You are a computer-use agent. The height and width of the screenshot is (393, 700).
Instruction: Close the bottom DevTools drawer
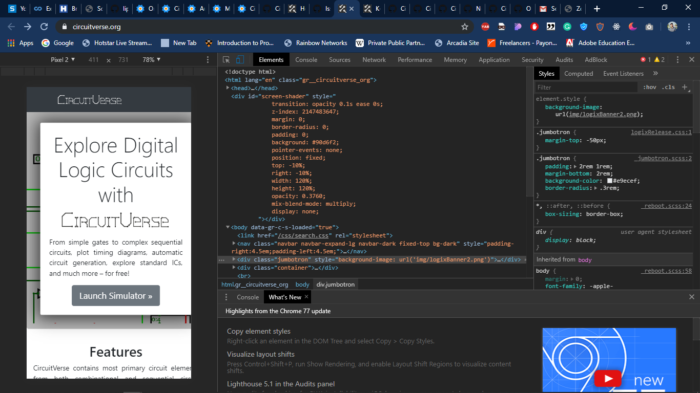point(692,297)
